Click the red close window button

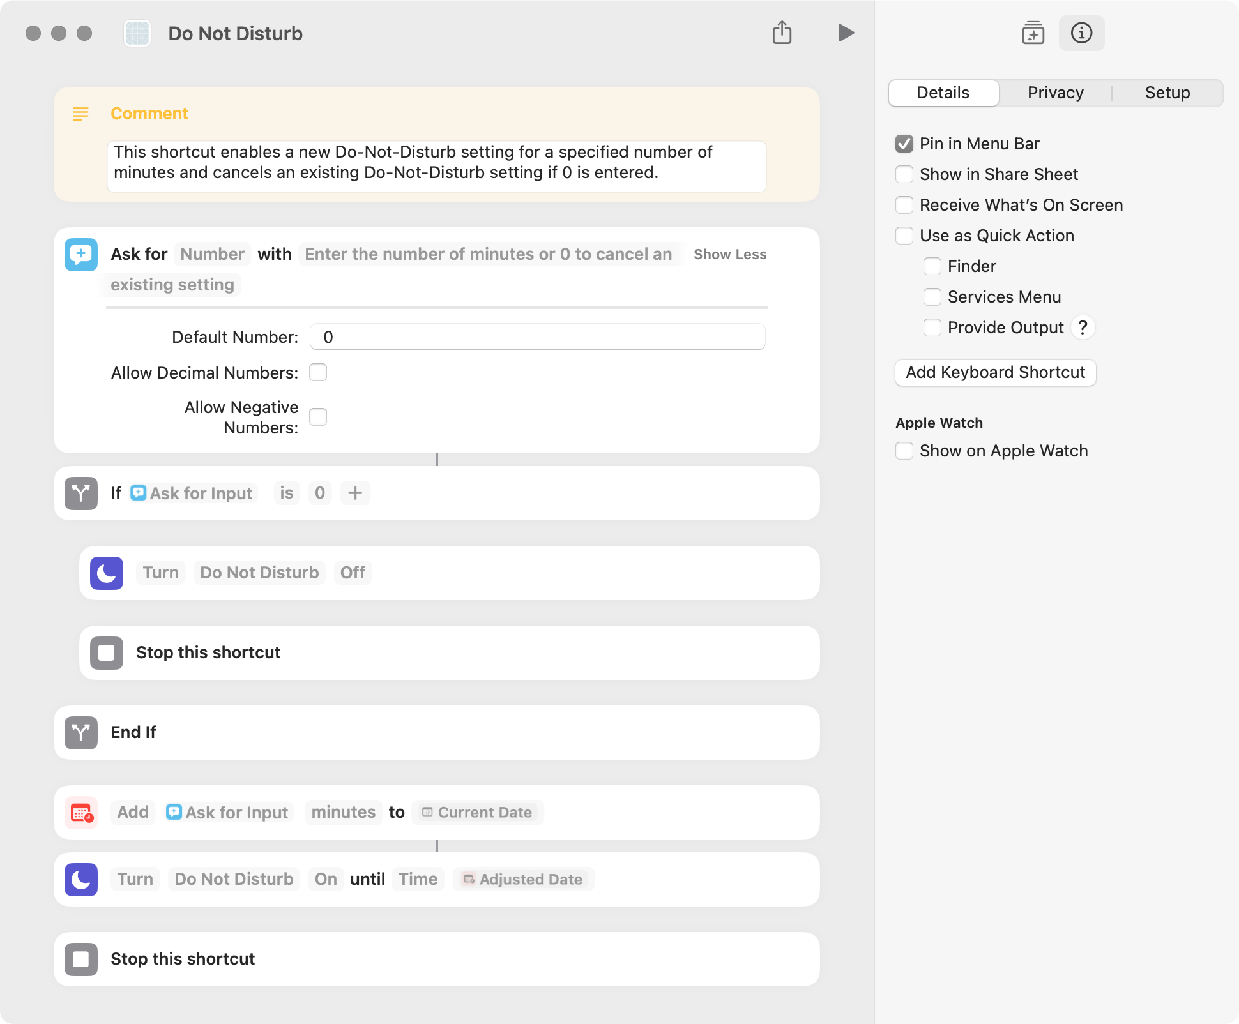pos(33,33)
